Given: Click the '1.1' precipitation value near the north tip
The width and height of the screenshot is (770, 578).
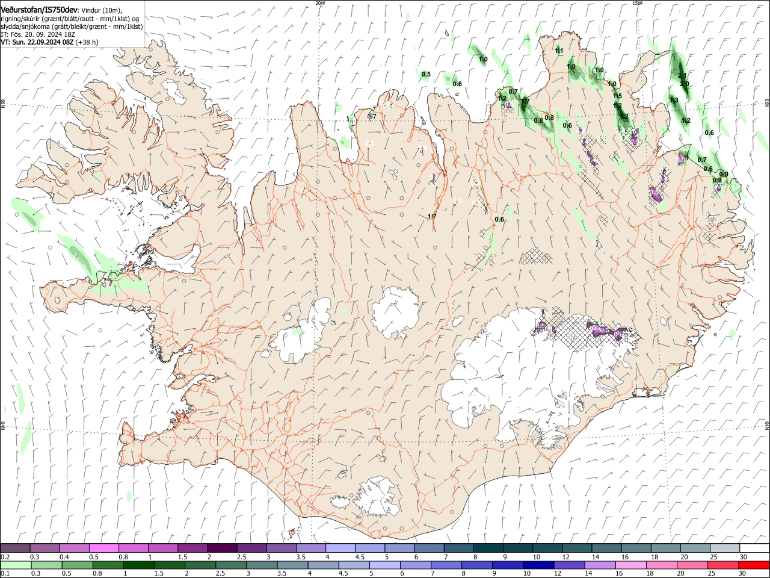Looking at the screenshot, I should coord(559,51).
